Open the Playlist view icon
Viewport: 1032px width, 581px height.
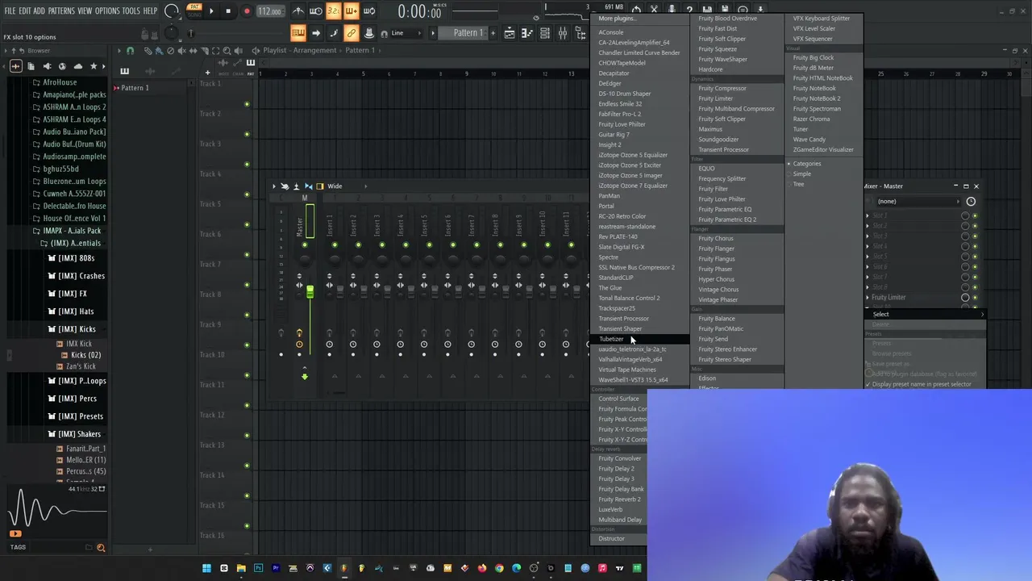coord(510,33)
